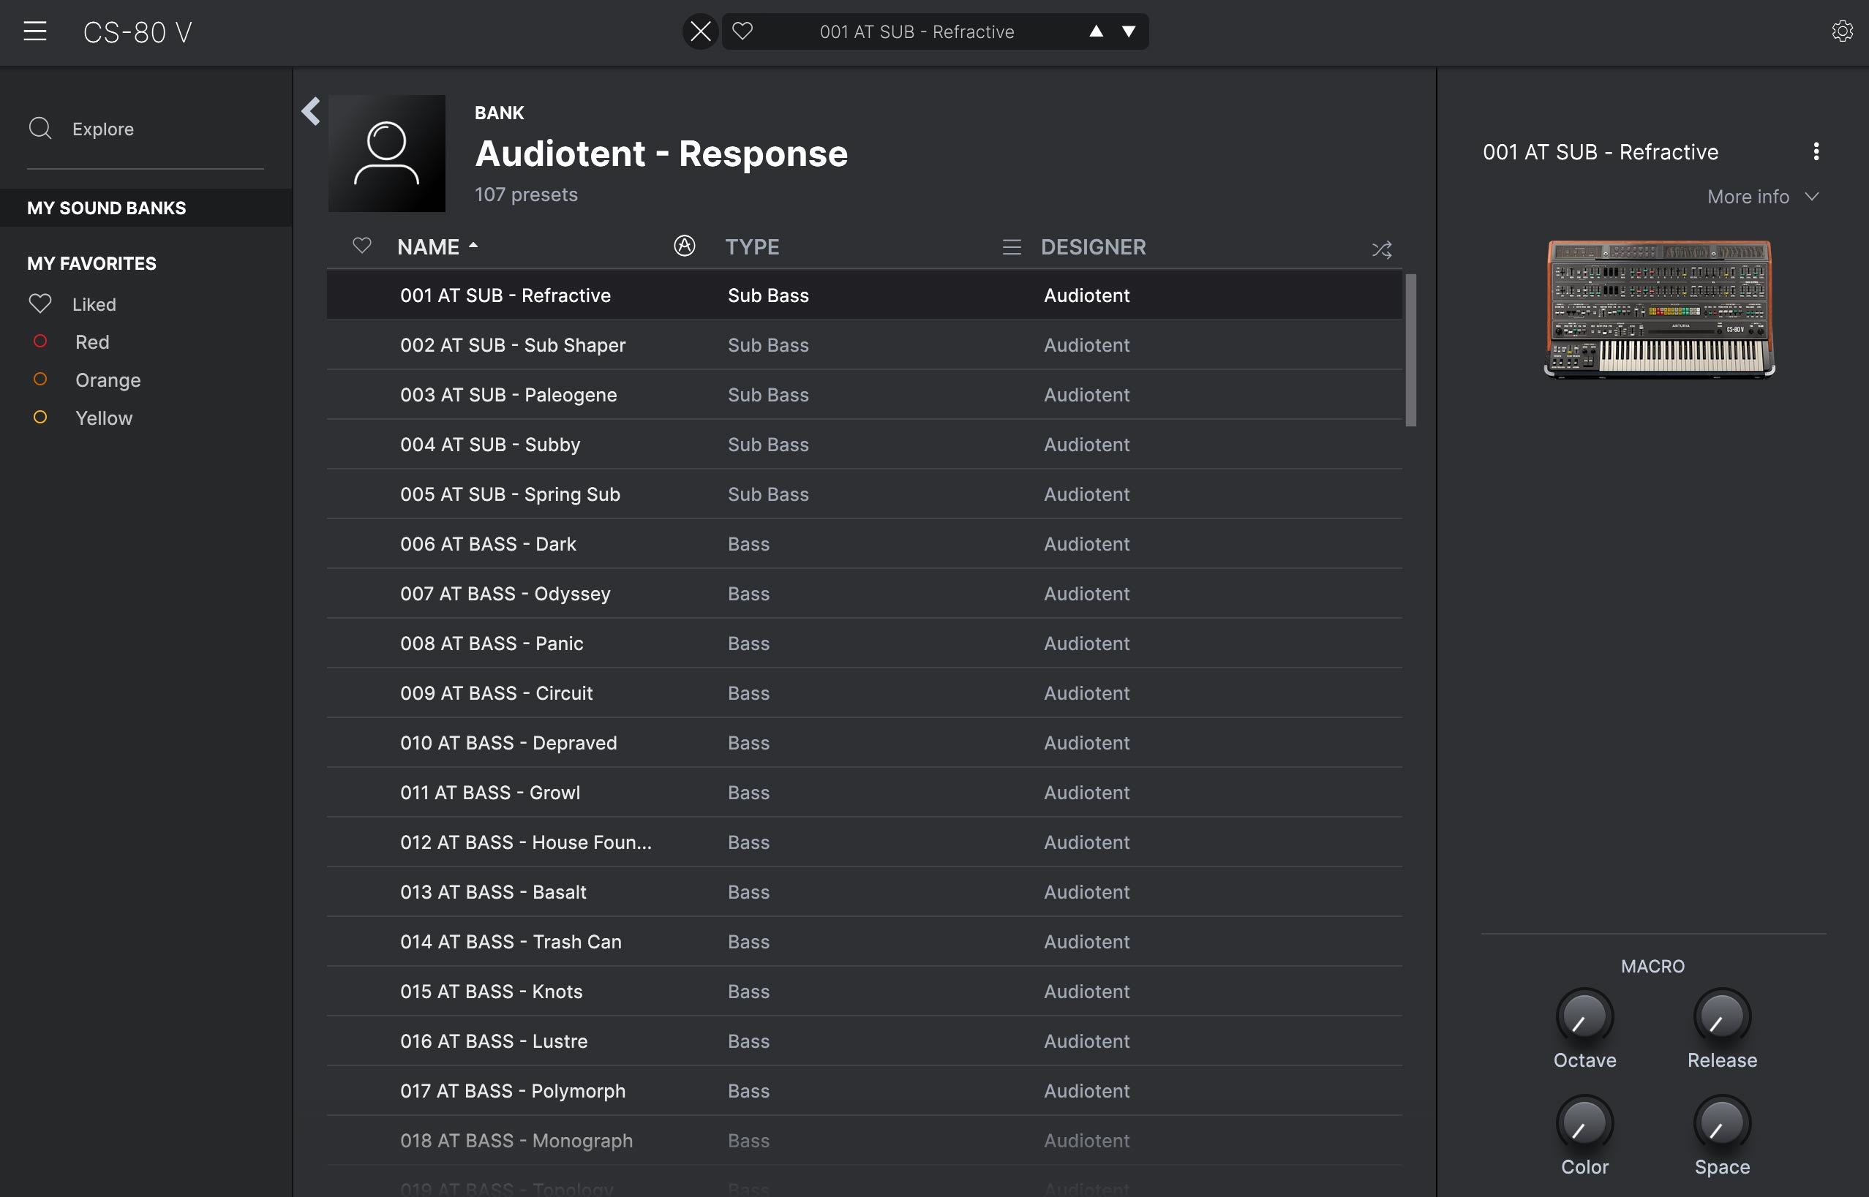Open settings gear icon
The height and width of the screenshot is (1197, 1869).
pos(1843,31)
